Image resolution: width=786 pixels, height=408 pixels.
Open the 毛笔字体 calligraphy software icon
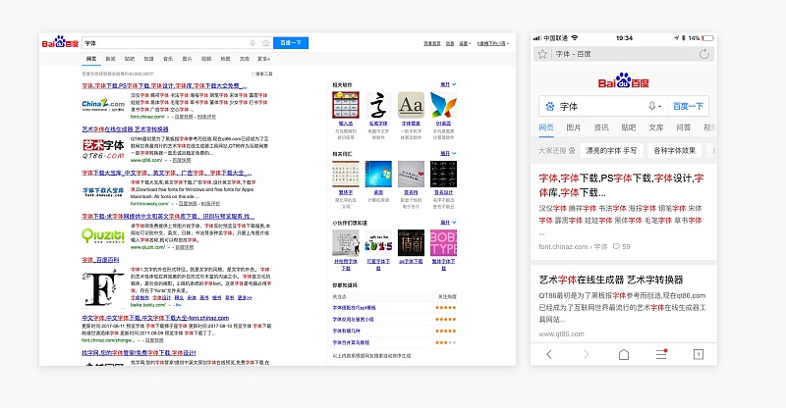pos(378,105)
